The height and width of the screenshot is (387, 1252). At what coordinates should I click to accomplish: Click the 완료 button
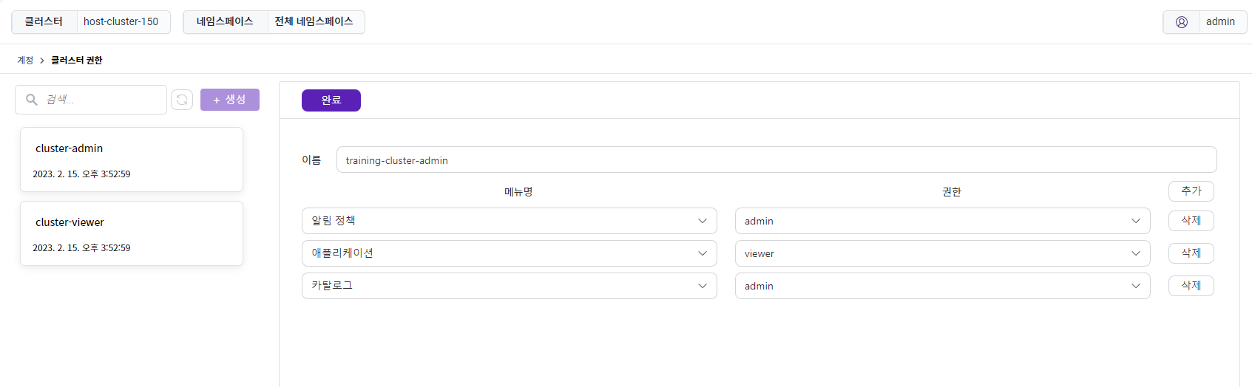point(331,100)
